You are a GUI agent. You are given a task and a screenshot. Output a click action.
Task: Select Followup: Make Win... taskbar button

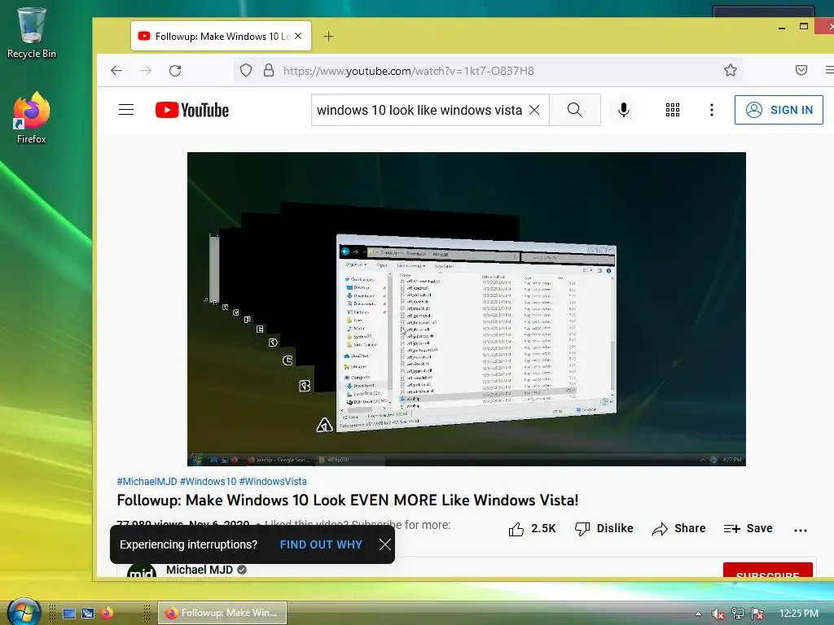click(x=222, y=613)
